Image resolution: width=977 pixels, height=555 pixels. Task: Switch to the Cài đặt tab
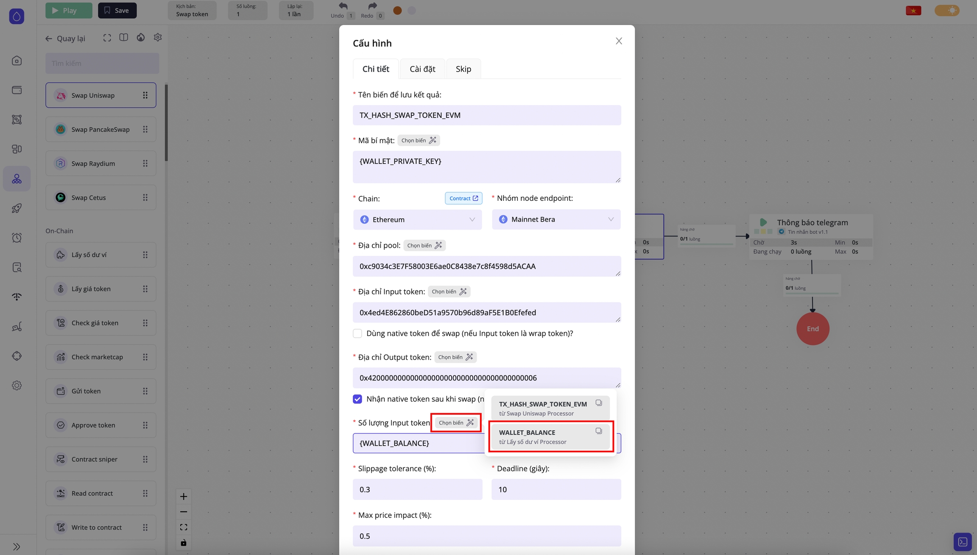coord(422,69)
